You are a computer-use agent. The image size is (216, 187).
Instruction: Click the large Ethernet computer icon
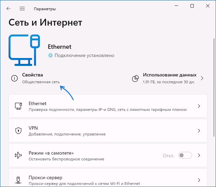(24, 50)
